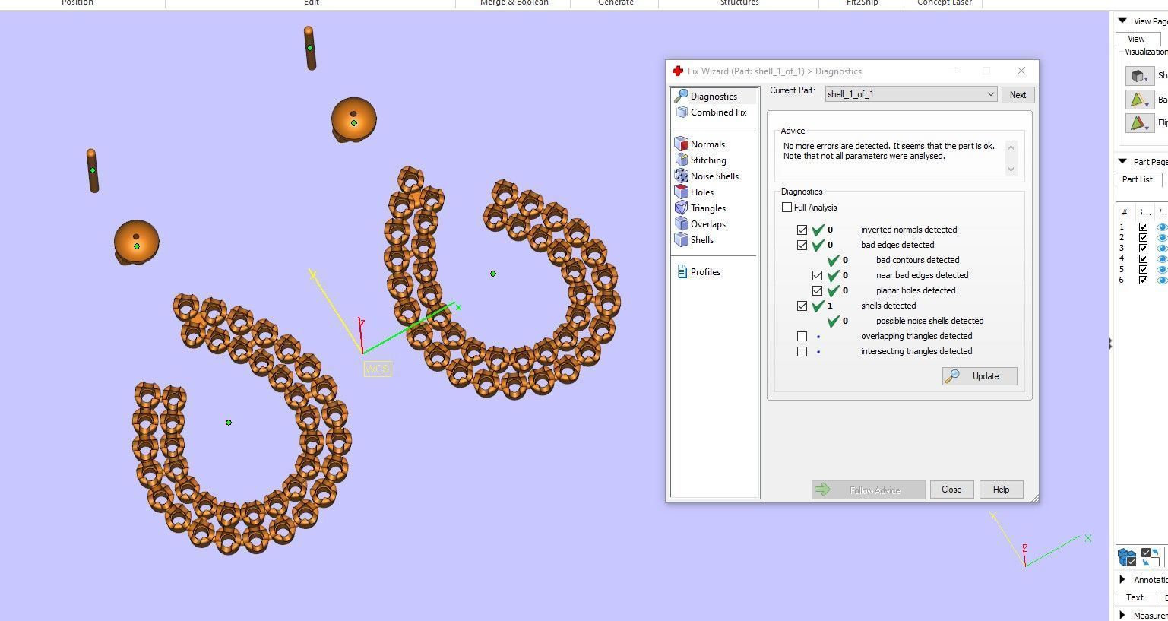The image size is (1168, 621).
Task: Toggle the shells detected checkbox
Action: tap(802, 306)
